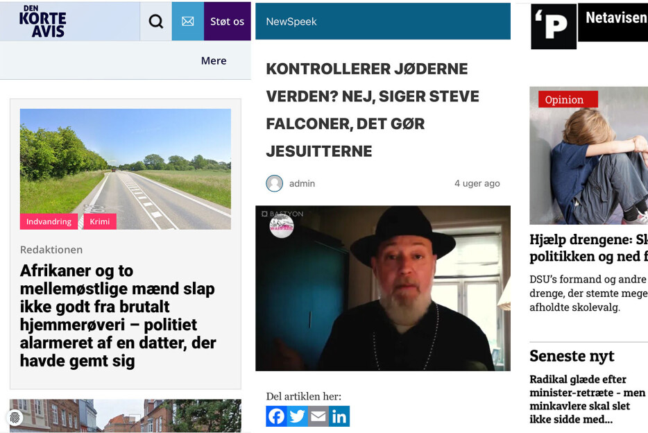Click the fingerprint accessibility icon

[x=15, y=417]
